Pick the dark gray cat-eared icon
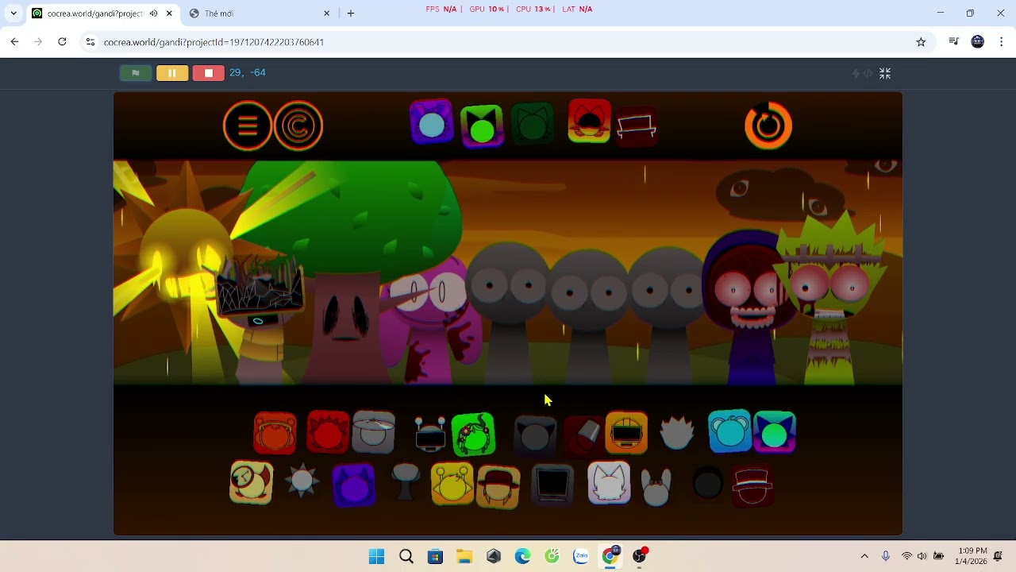 tap(535, 435)
